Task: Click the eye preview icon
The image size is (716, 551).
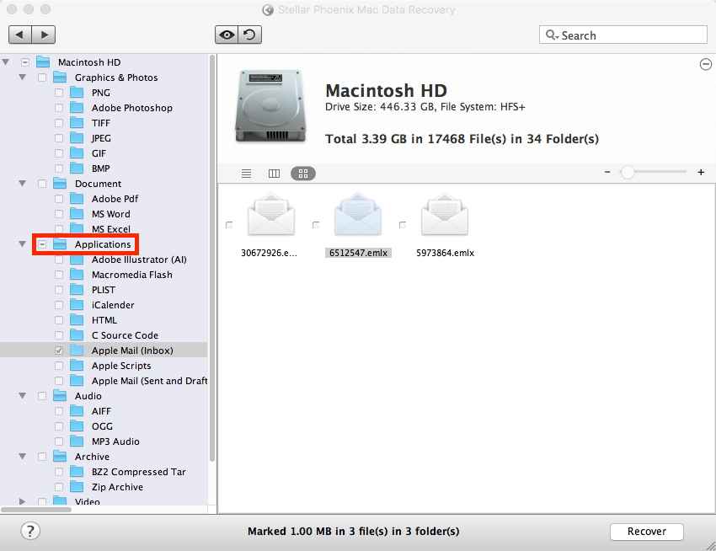Action: click(x=227, y=35)
